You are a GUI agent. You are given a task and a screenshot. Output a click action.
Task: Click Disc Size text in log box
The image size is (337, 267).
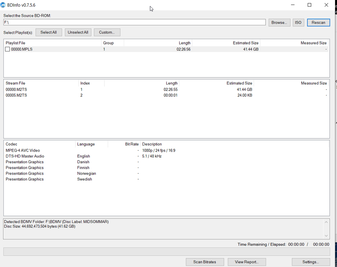(x=40, y=226)
